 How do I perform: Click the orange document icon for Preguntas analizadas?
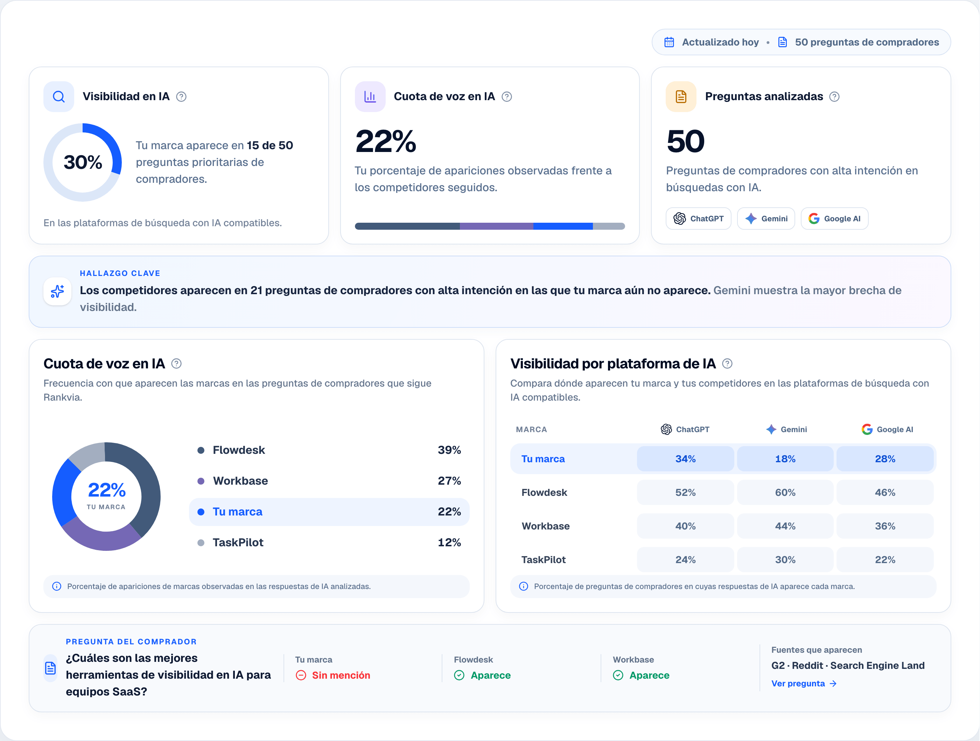pyautogui.click(x=681, y=97)
